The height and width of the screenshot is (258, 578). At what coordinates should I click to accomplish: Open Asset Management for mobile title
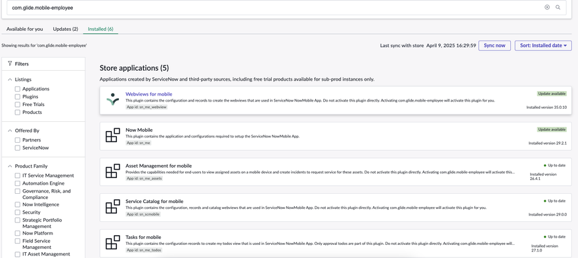pyautogui.click(x=158, y=166)
